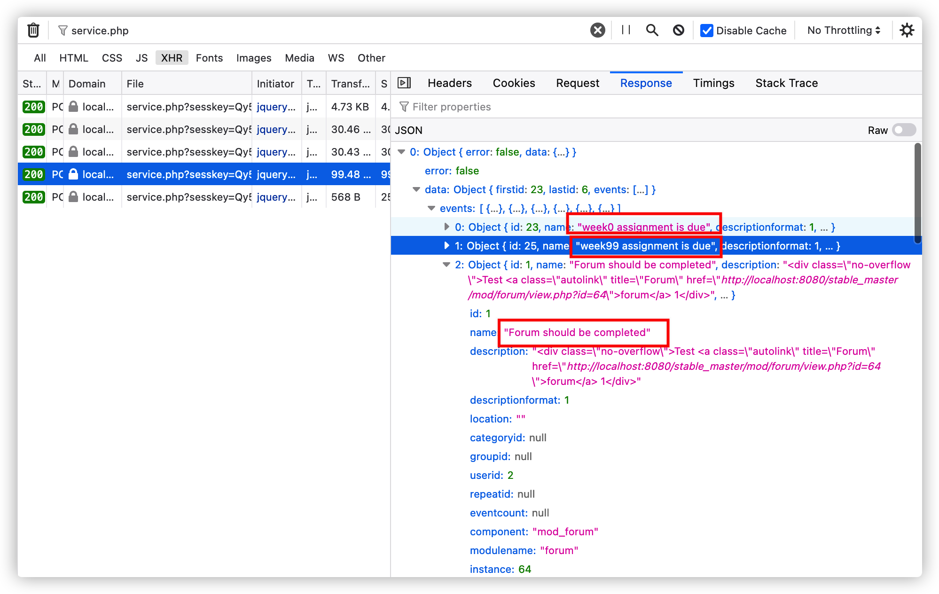Select the All filter tab
The image size is (939, 594).
point(40,58)
